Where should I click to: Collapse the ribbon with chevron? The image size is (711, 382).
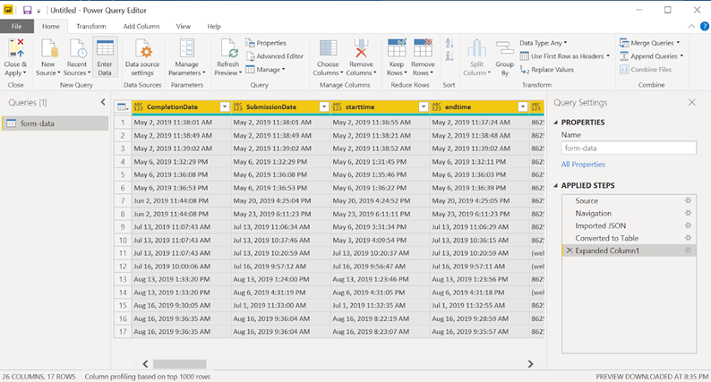coord(691,26)
